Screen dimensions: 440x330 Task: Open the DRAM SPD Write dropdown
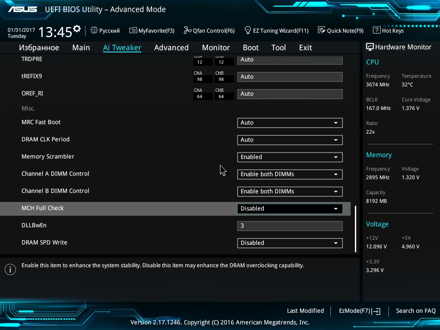[x=290, y=243]
